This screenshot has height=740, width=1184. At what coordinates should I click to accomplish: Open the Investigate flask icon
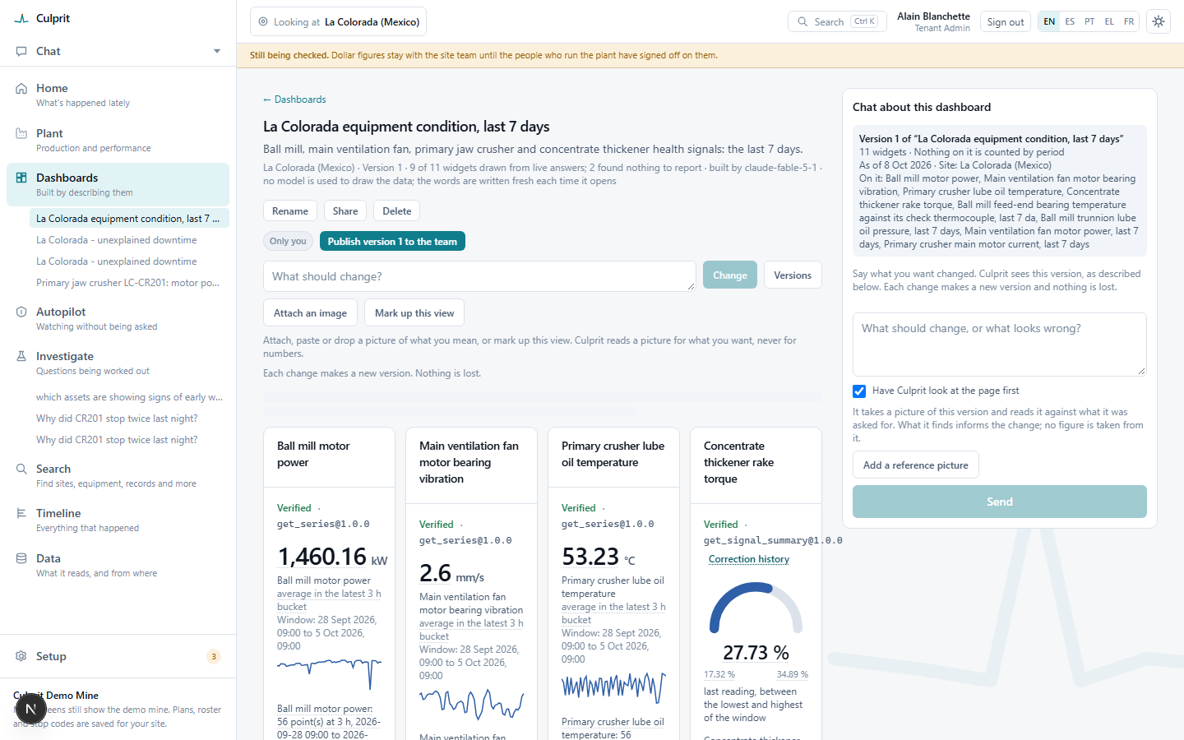click(21, 356)
